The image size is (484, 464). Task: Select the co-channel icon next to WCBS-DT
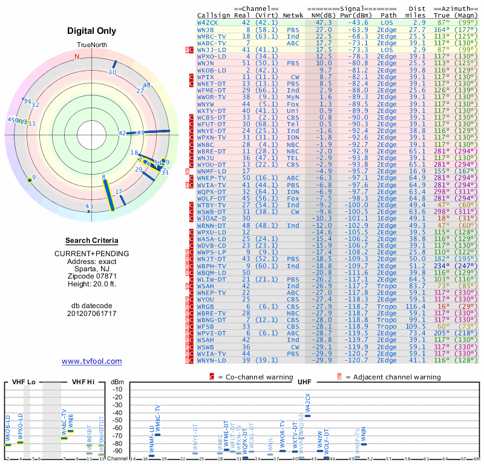[x=192, y=117]
